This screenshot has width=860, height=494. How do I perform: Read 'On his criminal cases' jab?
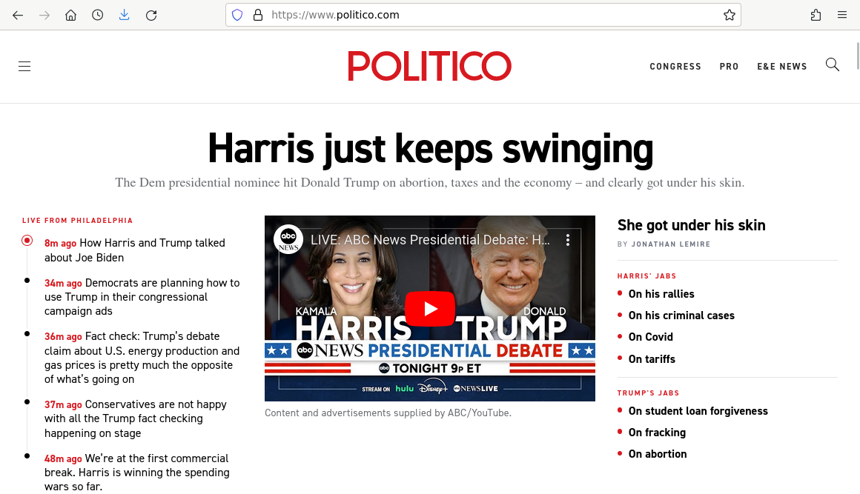coord(681,316)
